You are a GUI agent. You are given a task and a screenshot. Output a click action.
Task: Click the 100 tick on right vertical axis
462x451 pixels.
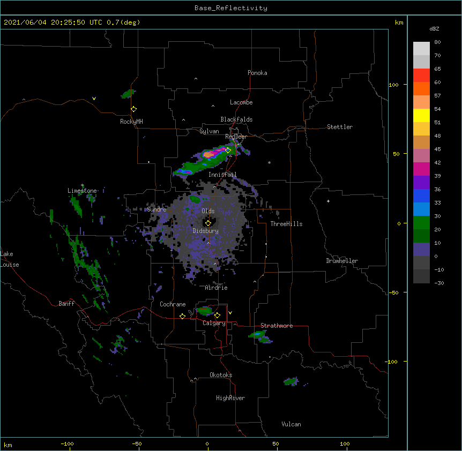click(393, 85)
